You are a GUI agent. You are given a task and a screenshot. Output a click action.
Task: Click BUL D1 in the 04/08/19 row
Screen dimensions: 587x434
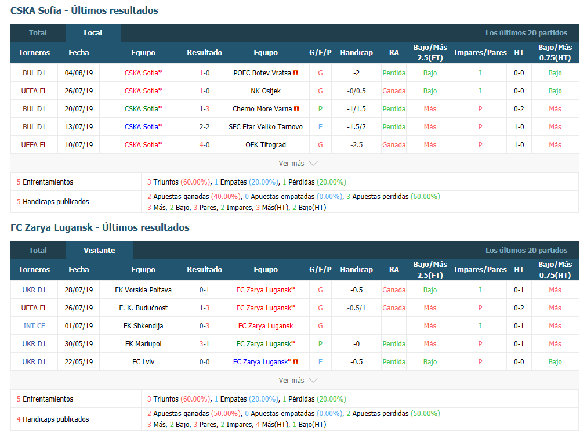[x=34, y=73]
